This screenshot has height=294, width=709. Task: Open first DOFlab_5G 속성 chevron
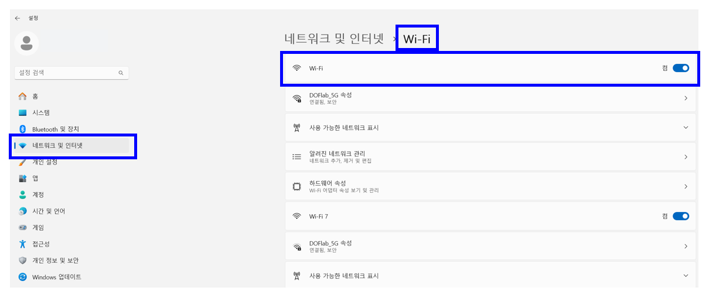coord(686,98)
